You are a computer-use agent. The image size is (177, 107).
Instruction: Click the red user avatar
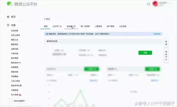[x=155, y=4]
